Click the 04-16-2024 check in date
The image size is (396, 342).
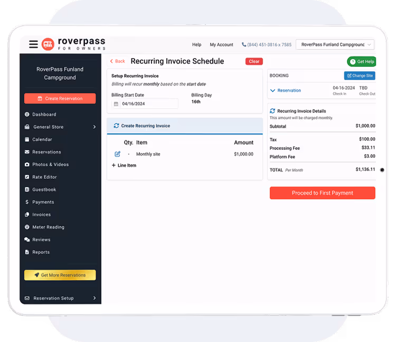click(x=344, y=88)
